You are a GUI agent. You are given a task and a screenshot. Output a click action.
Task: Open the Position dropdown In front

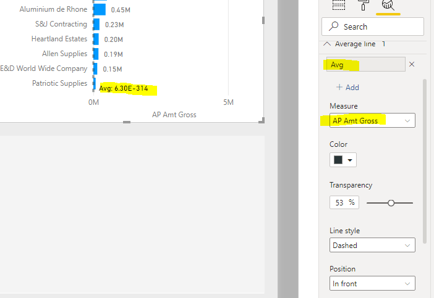[372, 283]
